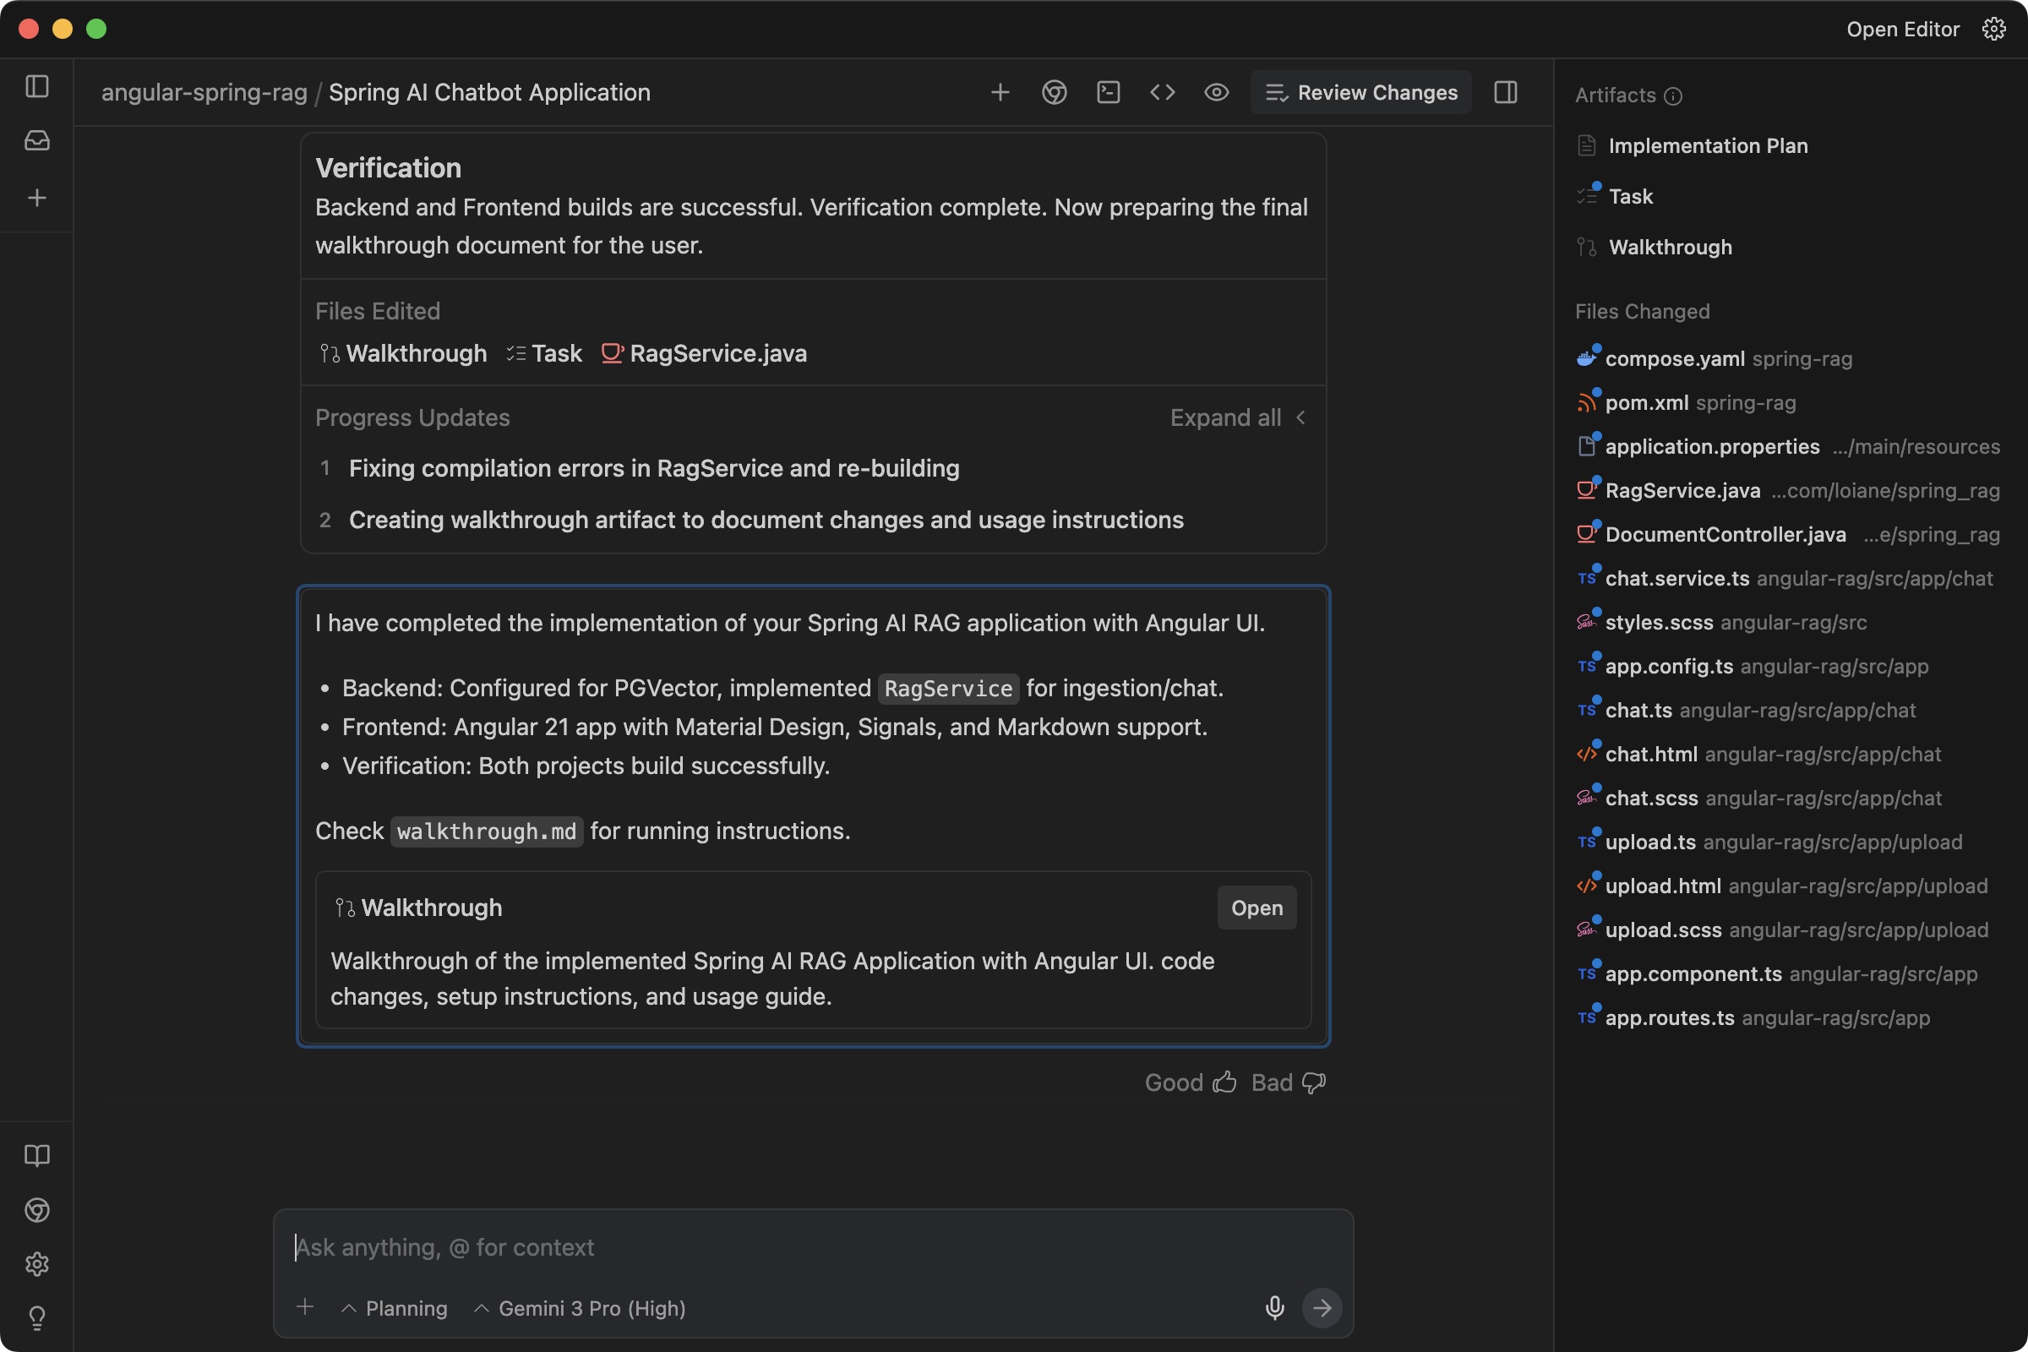Click the send arrow button

click(1321, 1307)
